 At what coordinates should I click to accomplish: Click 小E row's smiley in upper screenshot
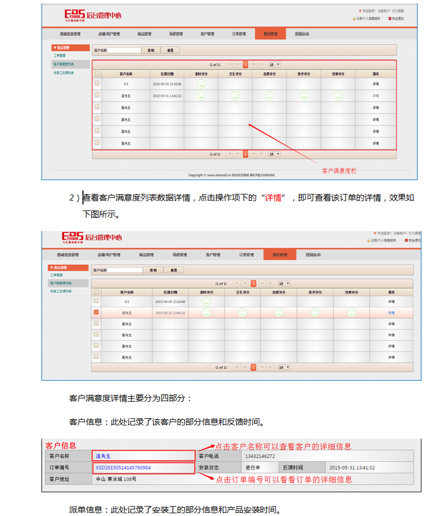click(x=201, y=83)
